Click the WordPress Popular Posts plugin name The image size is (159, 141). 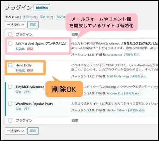(34, 104)
